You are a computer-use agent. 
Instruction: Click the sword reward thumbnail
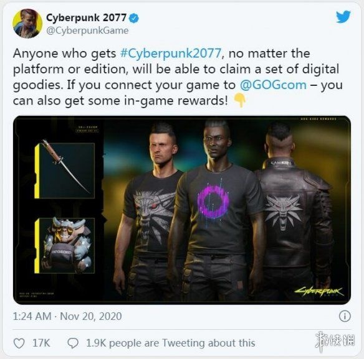coord(65,170)
